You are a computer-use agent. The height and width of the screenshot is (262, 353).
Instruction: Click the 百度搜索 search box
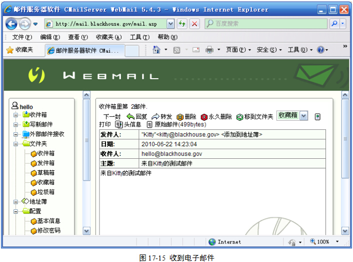point(266,24)
